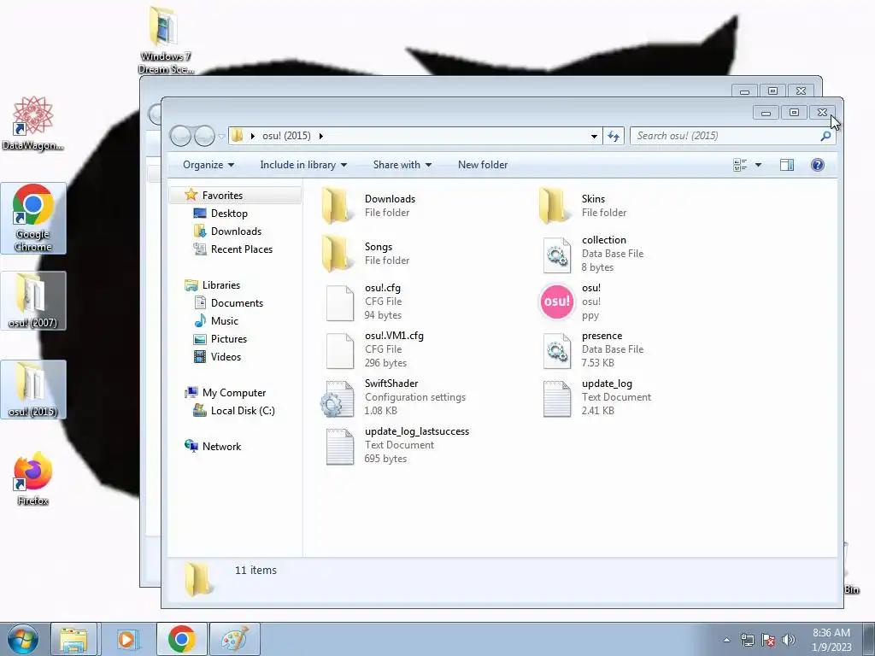Open the Include in library dropdown
Image resolution: width=875 pixels, height=656 pixels.
(x=303, y=165)
